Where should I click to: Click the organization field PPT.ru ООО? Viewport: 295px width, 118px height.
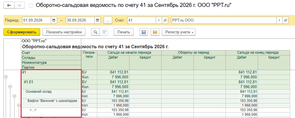pos(224,20)
